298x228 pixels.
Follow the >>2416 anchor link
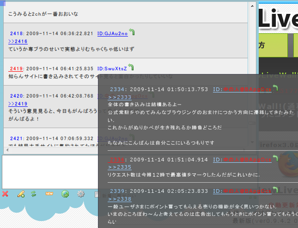pos(18,41)
